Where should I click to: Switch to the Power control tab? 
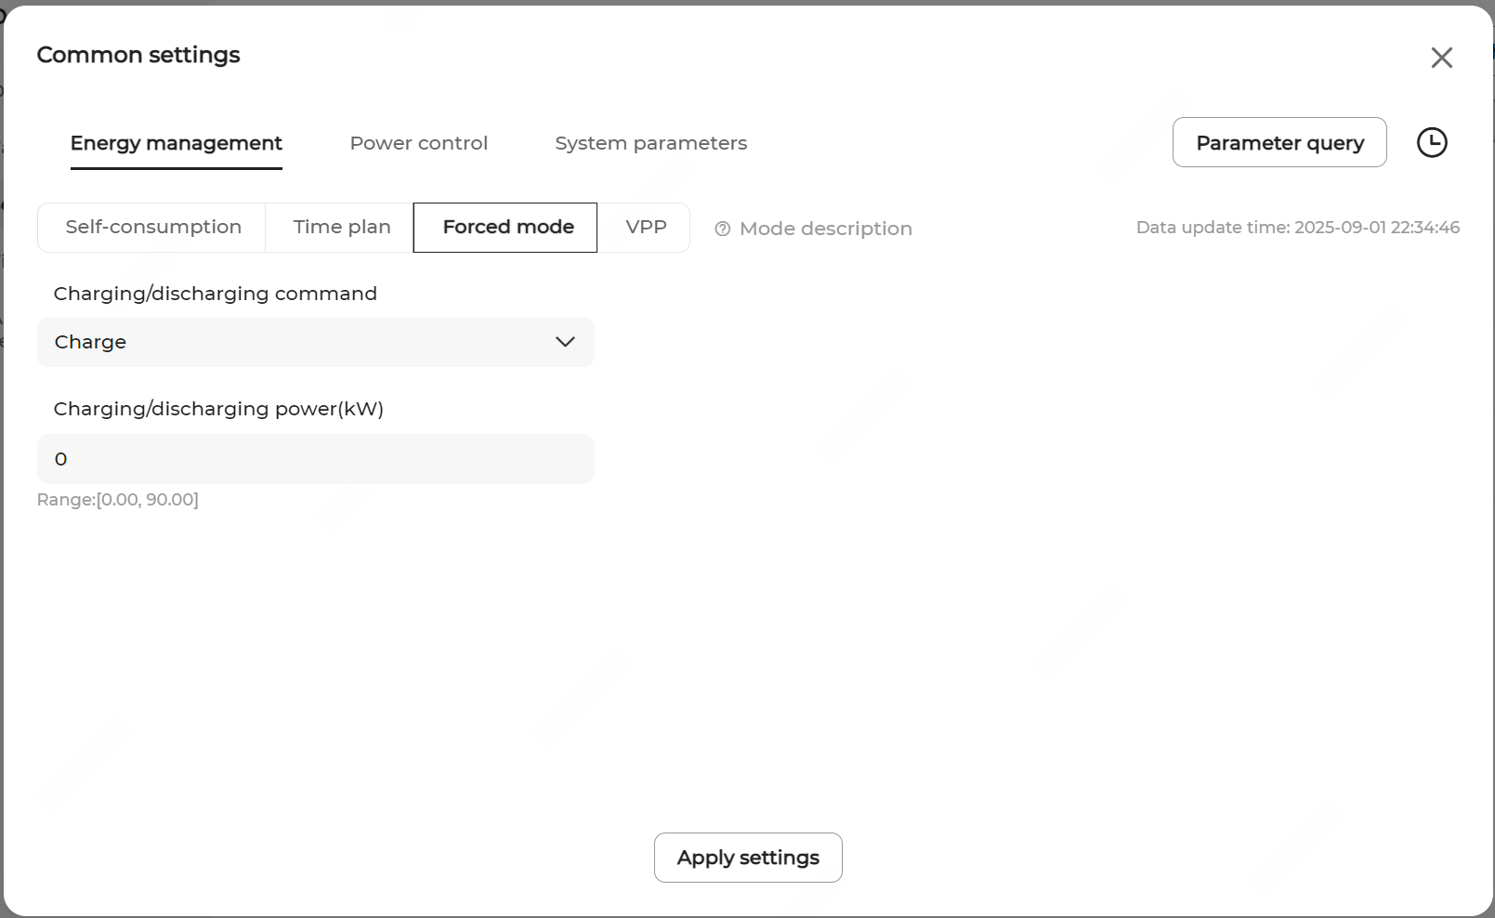[418, 143]
